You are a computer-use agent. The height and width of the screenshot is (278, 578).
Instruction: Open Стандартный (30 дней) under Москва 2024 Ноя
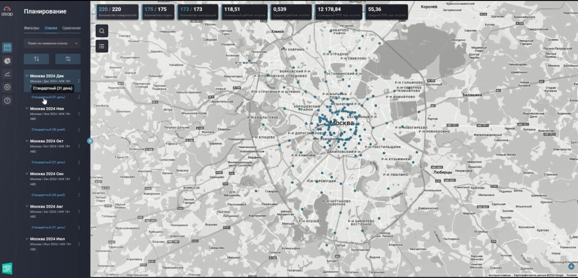[48, 129]
